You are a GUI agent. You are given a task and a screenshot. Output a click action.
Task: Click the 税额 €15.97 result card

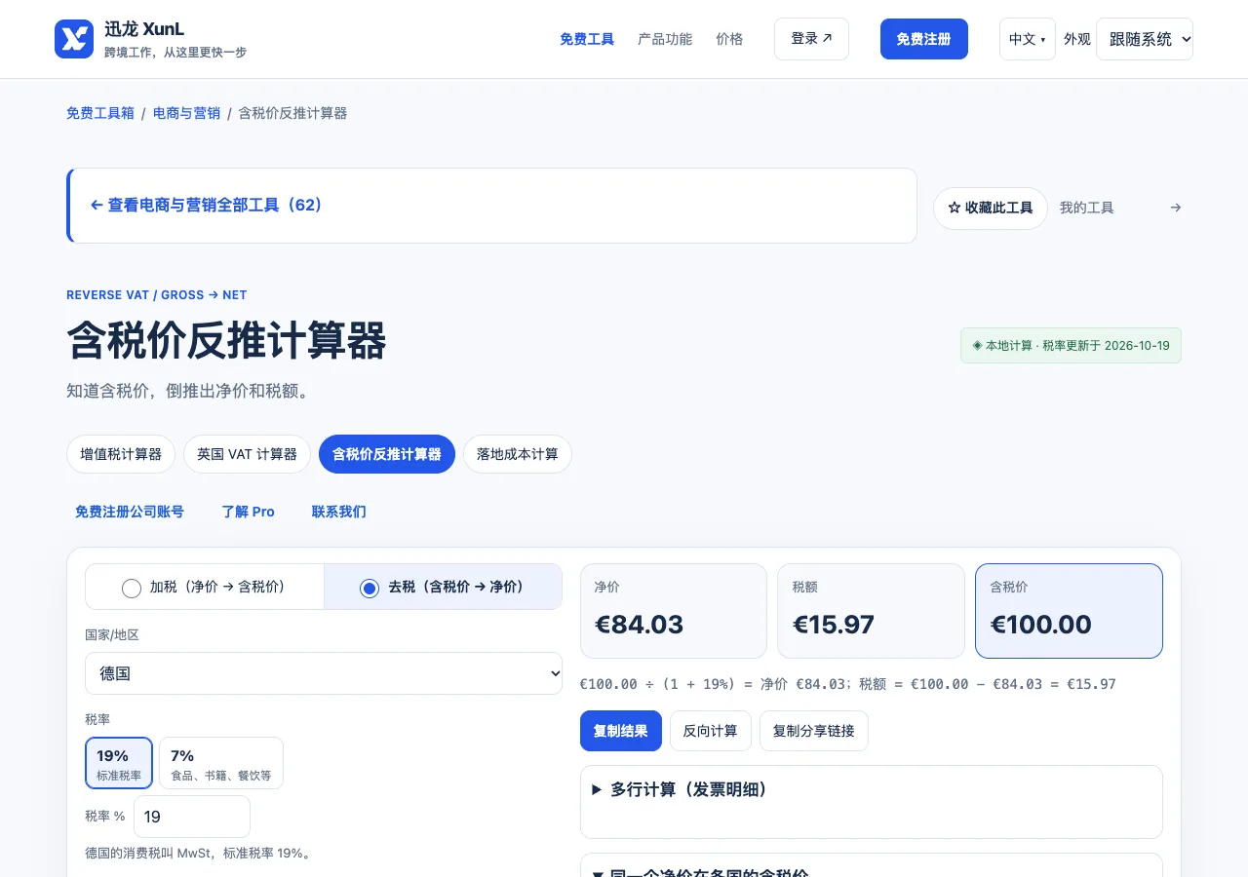[872, 611]
